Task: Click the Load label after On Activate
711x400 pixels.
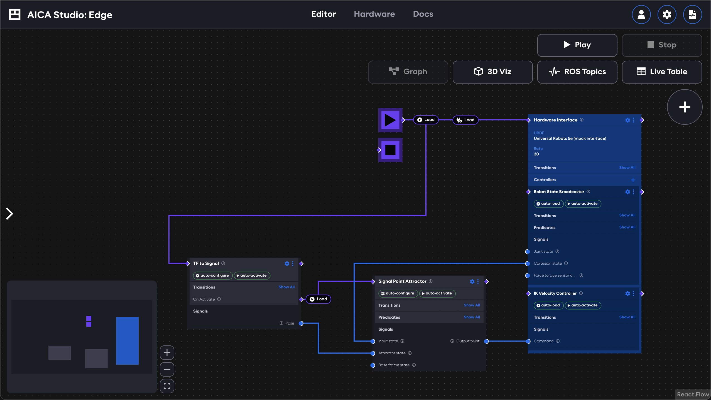Action: (x=318, y=299)
